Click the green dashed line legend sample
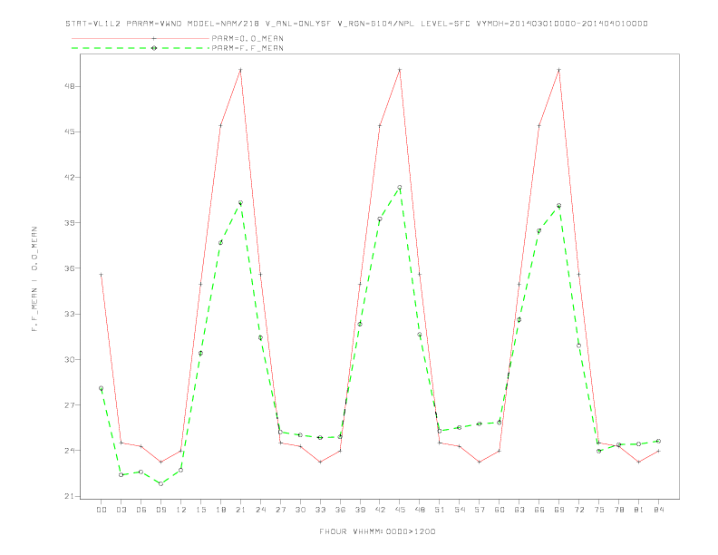This screenshot has height=555, width=718. point(141,48)
